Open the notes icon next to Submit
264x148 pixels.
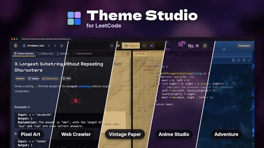click(144, 46)
